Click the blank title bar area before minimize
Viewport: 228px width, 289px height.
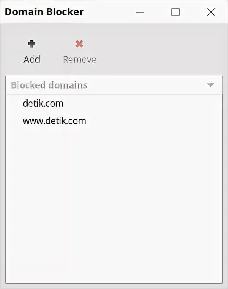click(x=109, y=12)
